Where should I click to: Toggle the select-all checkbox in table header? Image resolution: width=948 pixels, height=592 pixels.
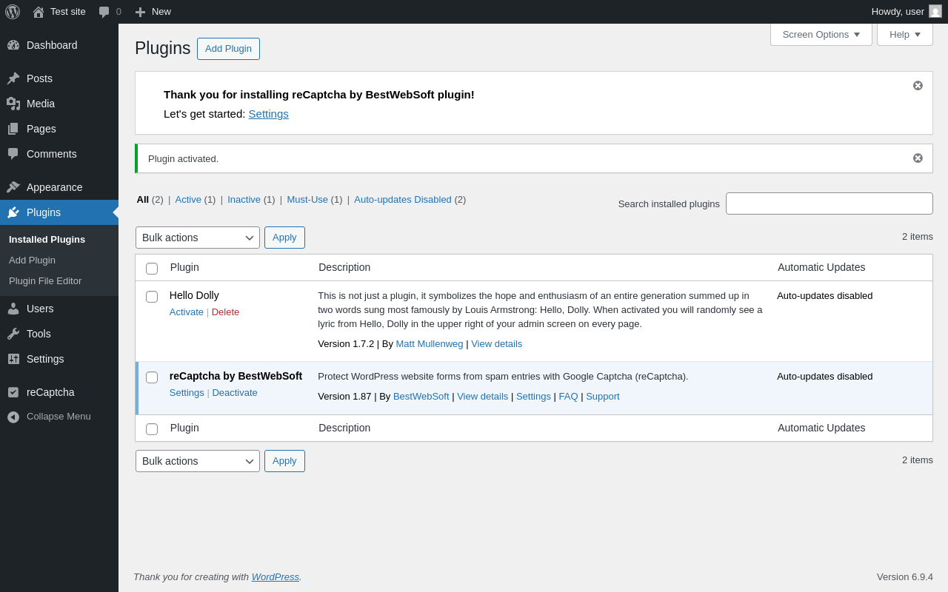click(152, 269)
